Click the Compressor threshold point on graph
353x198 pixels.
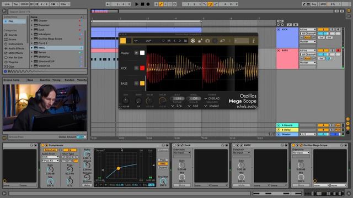coord(118,168)
